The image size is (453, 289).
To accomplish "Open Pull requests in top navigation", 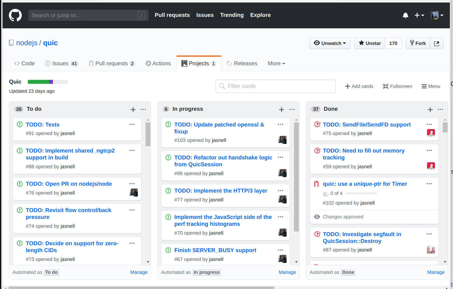I will [x=172, y=15].
